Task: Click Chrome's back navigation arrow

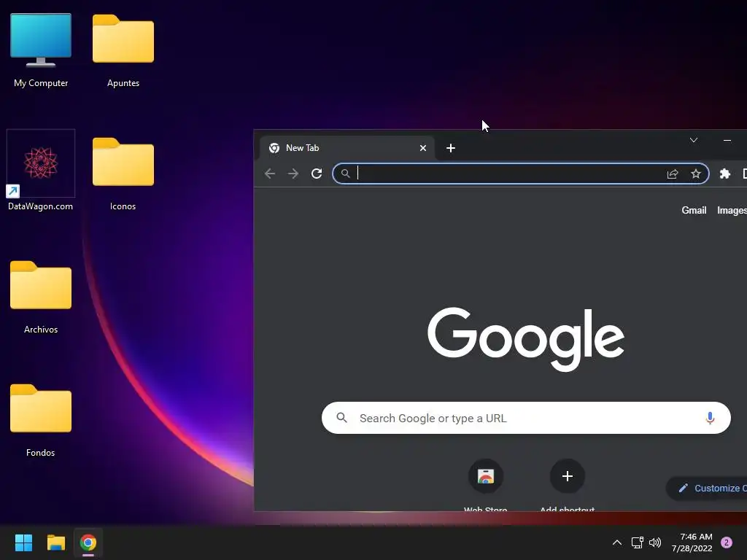Action: [270, 174]
